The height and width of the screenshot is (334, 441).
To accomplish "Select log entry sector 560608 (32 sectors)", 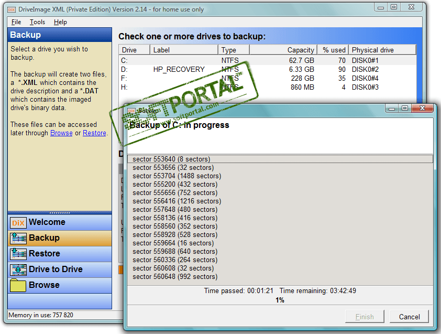I will coord(280,268).
